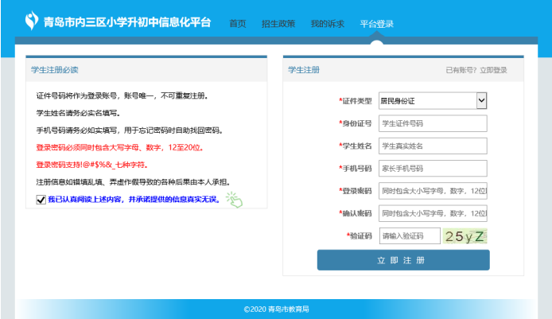
Task: Focus the 身份证号 input field
Action: [x=433, y=123]
